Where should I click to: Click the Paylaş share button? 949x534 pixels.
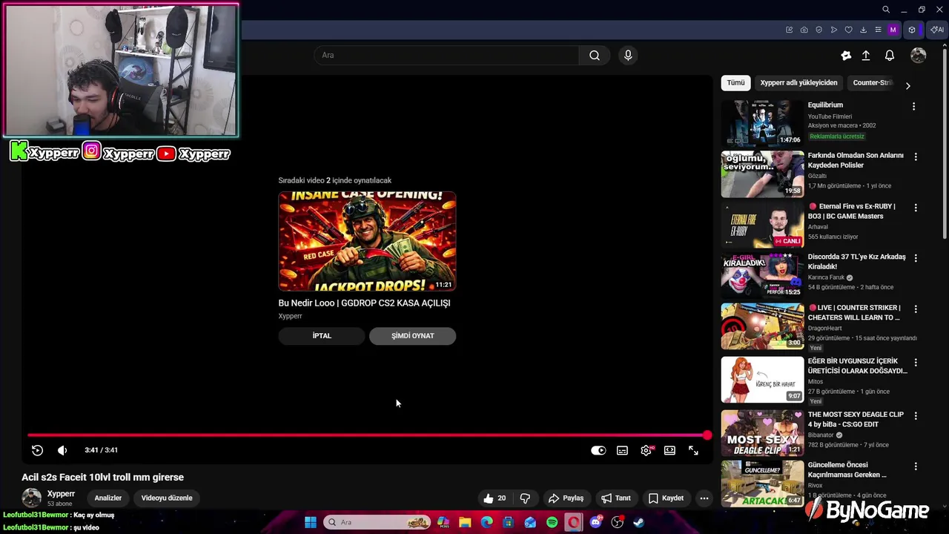click(x=566, y=498)
